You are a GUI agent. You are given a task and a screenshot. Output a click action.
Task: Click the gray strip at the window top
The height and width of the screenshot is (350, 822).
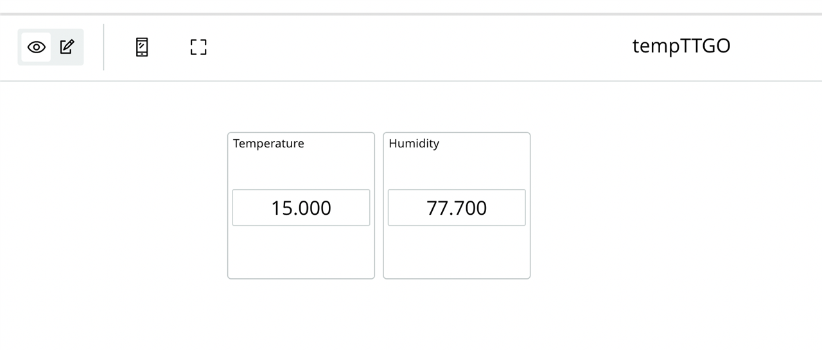[x=411, y=13]
